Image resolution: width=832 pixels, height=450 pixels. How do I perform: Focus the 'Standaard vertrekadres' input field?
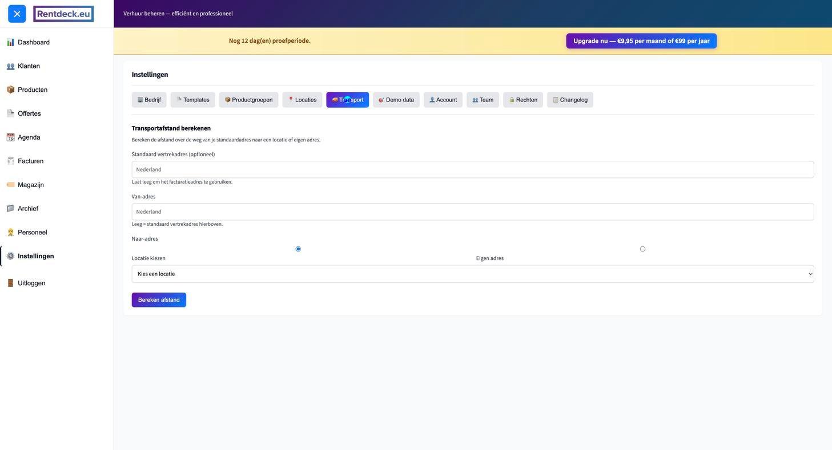coord(472,170)
